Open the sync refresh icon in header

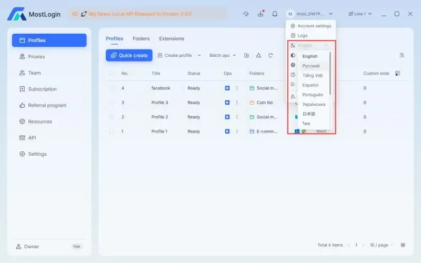tap(246, 14)
